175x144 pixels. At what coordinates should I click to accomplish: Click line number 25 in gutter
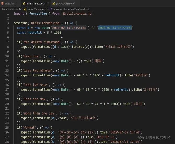coord(7,128)
